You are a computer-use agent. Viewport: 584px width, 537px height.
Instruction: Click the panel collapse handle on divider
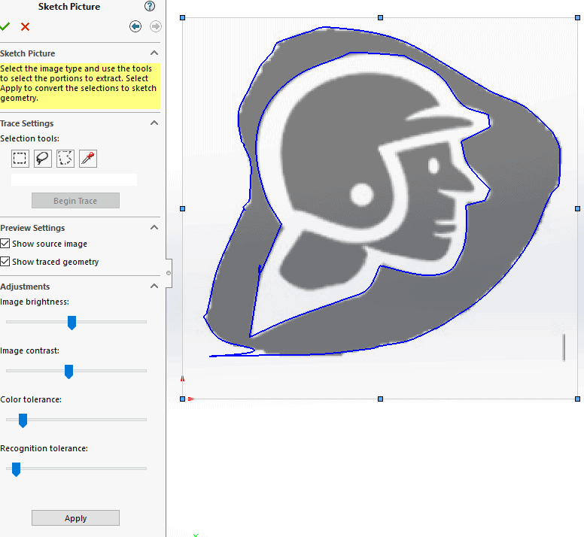tap(169, 273)
